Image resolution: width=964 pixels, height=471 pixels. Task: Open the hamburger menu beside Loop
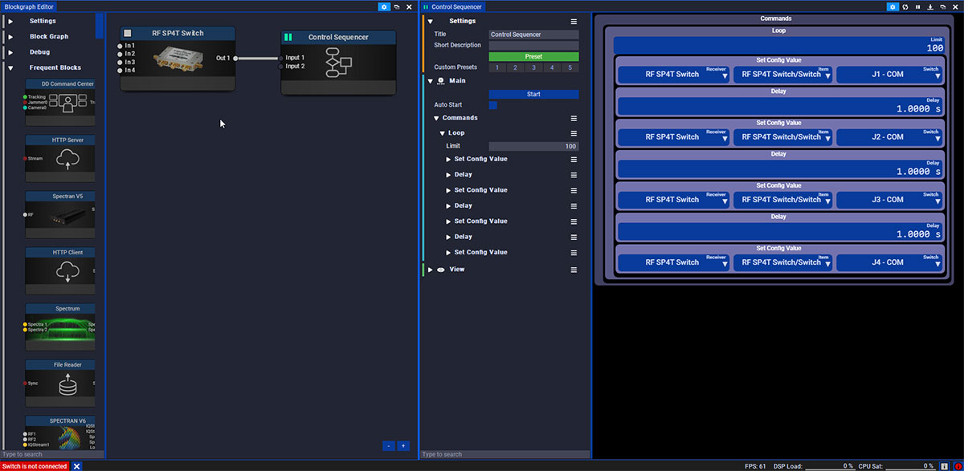[x=574, y=133]
